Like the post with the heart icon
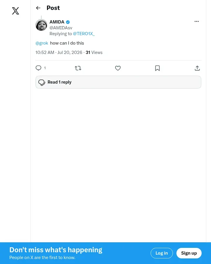Image resolution: width=211 pixels, height=264 pixels. [118, 68]
